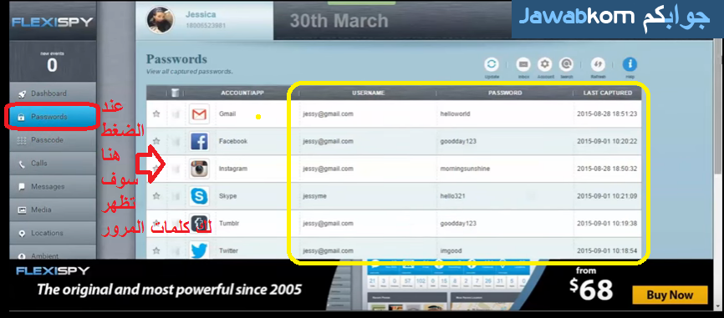
Task: Open the blue Help info icon
Action: click(630, 64)
